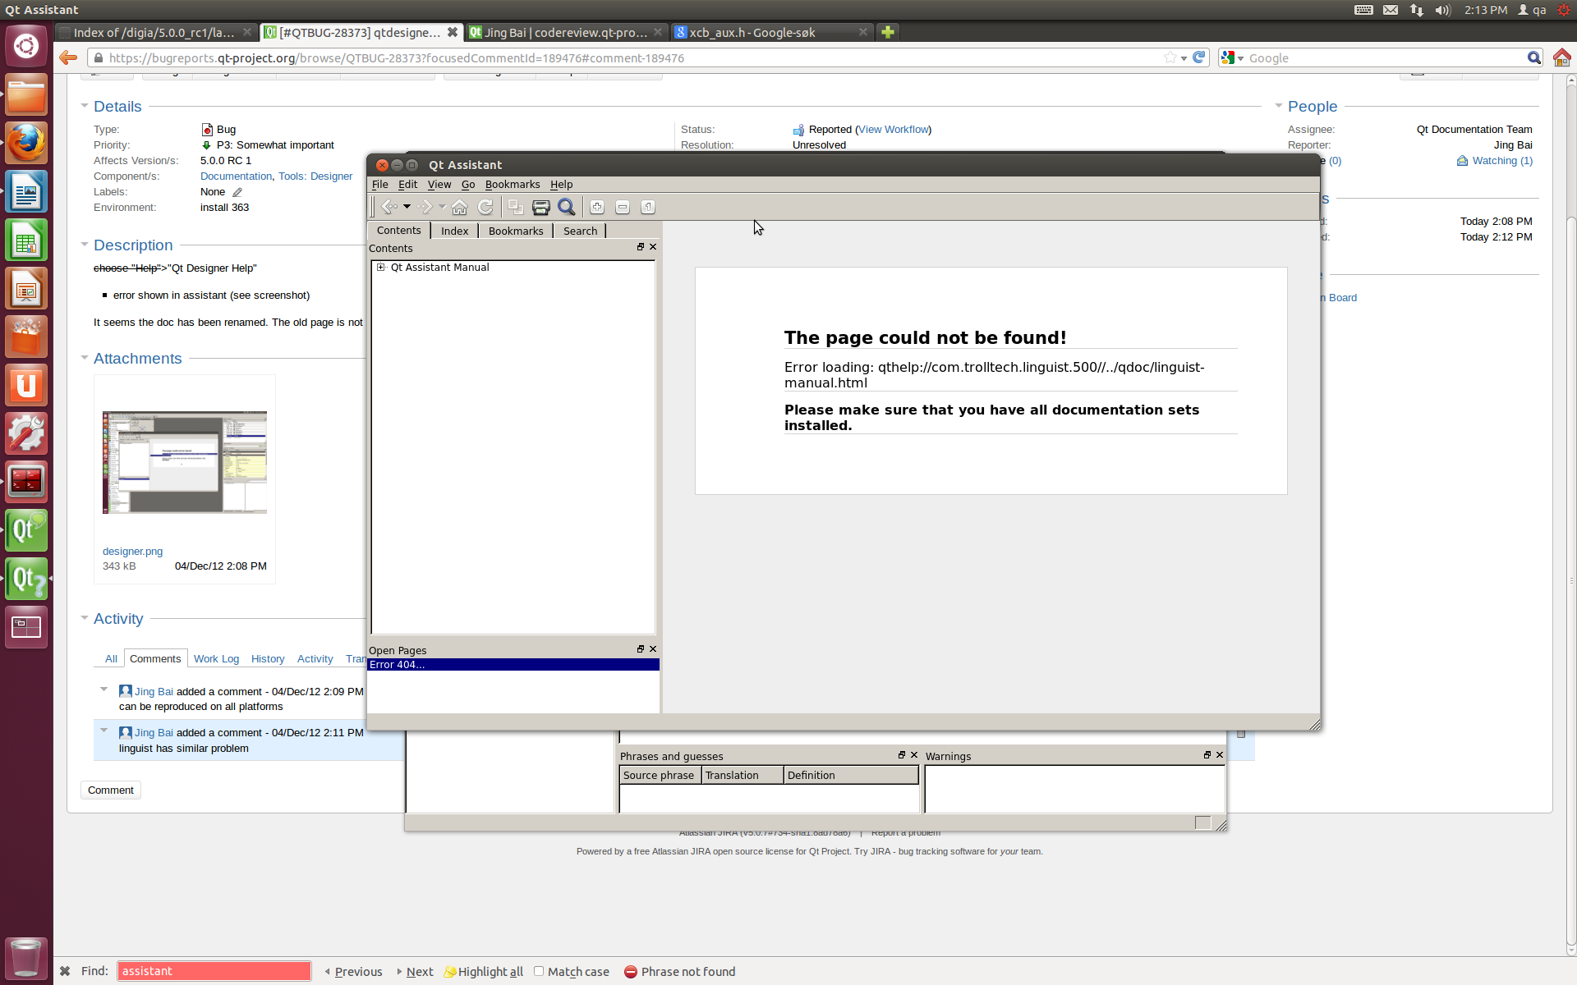Toggle Highlight all in the find bar
This screenshot has width=1577, height=985.
[483, 971]
